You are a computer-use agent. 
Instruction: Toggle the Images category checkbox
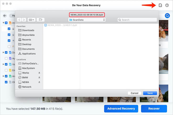[6, 23]
